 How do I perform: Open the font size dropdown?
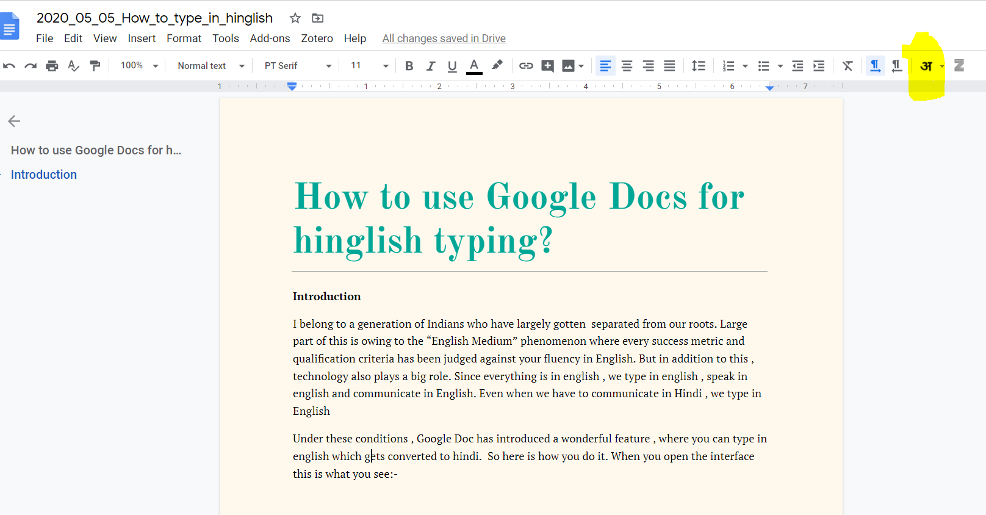click(370, 65)
